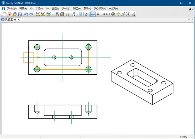Click the context help pointer icon
The height and width of the screenshot is (139, 195).
click(x=86, y=14)
